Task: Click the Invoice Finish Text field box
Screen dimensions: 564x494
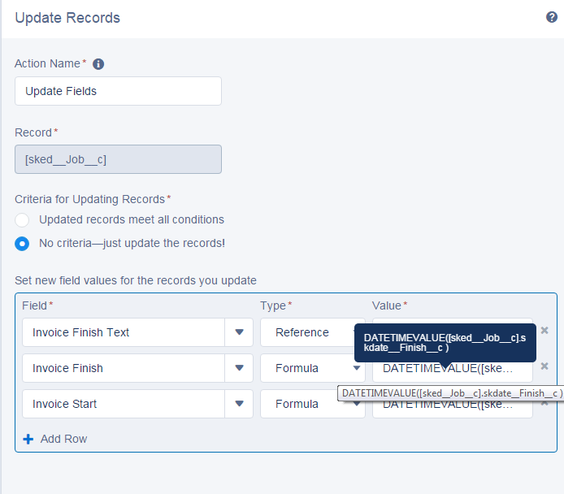Action: tap(124, 332)
